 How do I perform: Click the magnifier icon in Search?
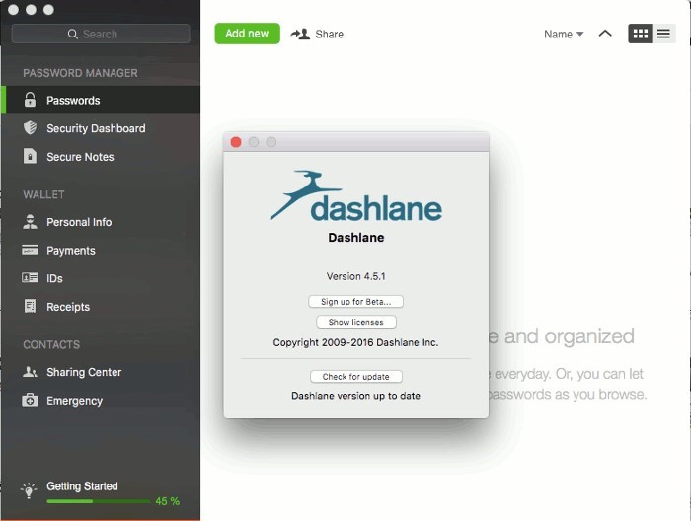[73, 34]
